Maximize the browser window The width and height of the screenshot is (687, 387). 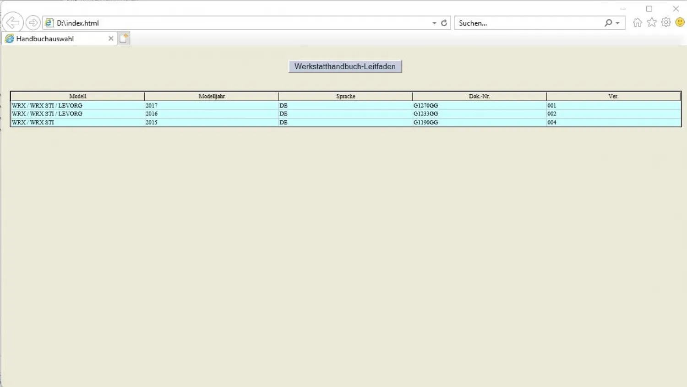[x=649, y=9]
